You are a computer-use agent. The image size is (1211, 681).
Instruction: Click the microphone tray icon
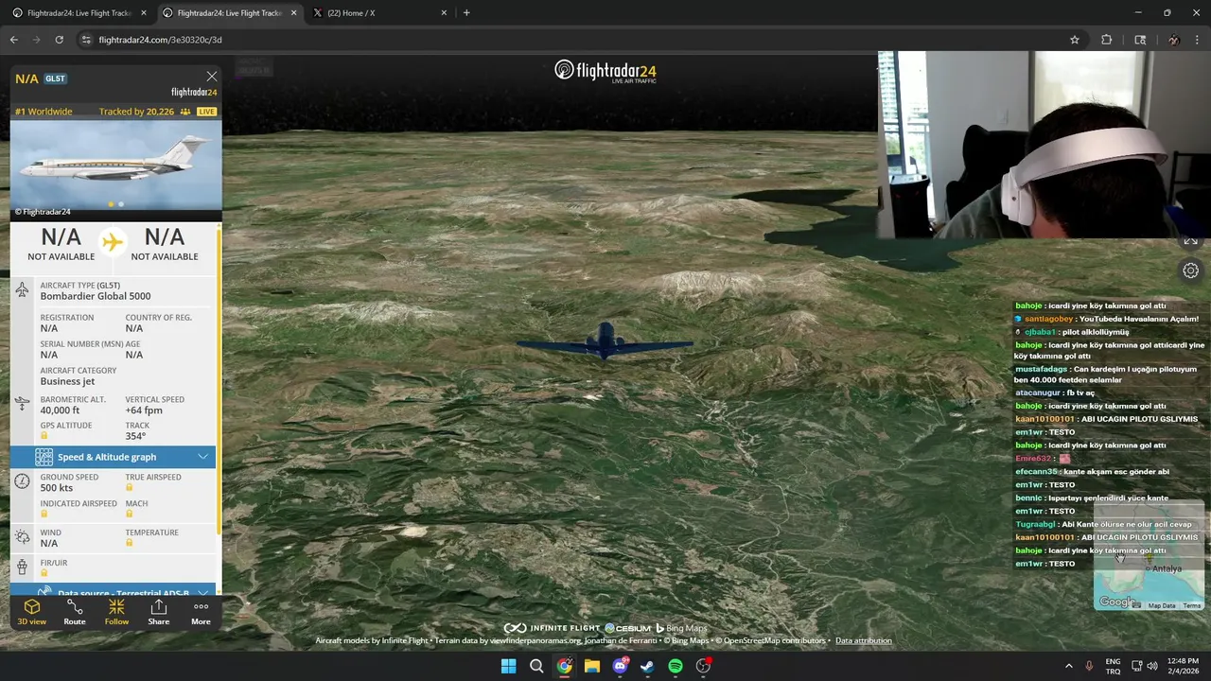coord(1089,666)
